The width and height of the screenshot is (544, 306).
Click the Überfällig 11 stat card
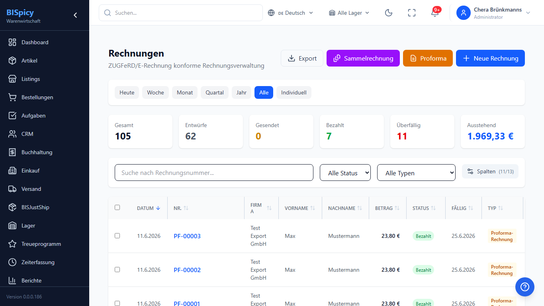pyautogui.click(x=422, y=131)
